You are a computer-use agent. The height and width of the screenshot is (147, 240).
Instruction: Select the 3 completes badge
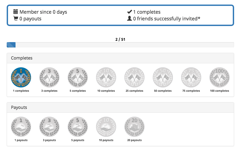(x=49, y=77)
